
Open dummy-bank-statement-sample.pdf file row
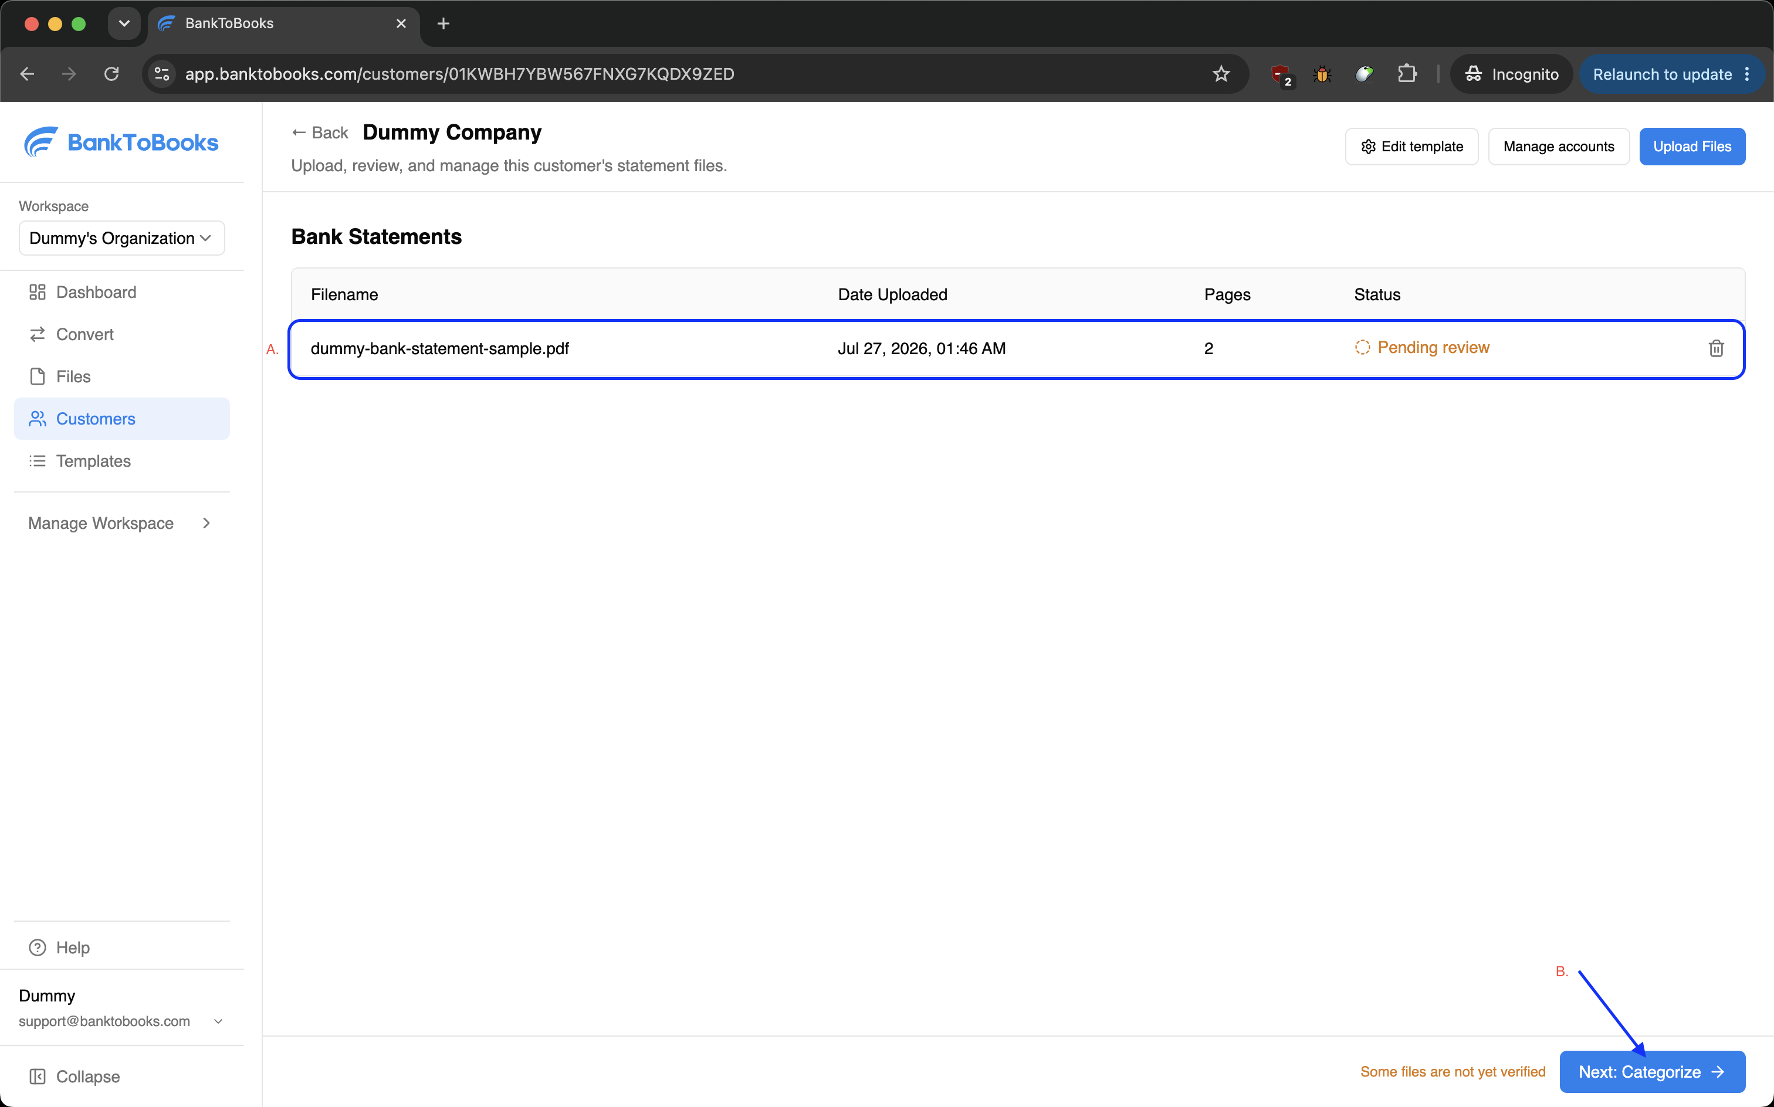coord(1017,349)
